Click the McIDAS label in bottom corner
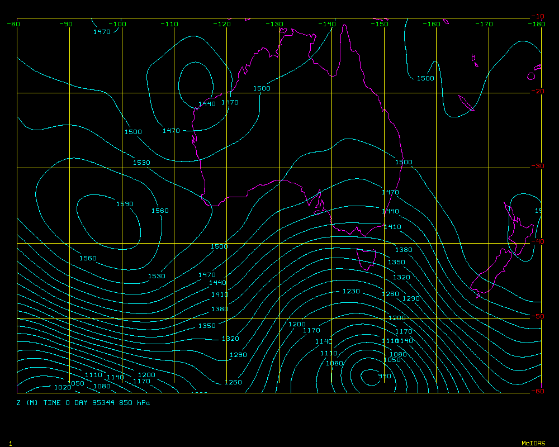Screen dimensions: 559x447 (533, 443)
